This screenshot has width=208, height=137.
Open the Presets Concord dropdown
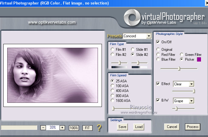point(149,36)
